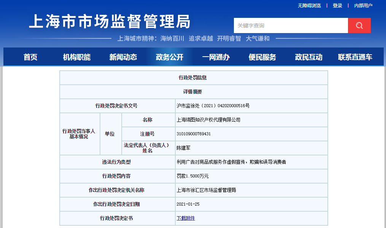386x228 pixels.
Task: Select the document number 沪市监徐处（2021）042020000516号
Action: (x=213, y=106)
